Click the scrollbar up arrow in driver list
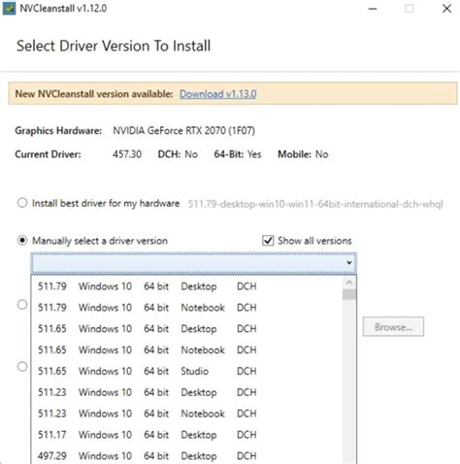Screen dimensions: 460x464 point(349,282)
